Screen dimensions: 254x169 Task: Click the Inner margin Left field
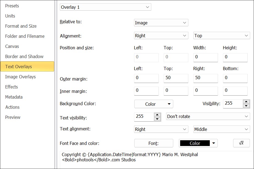[x=146, y=91]
